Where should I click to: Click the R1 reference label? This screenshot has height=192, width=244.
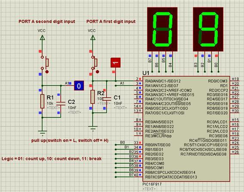pos(50,97)
